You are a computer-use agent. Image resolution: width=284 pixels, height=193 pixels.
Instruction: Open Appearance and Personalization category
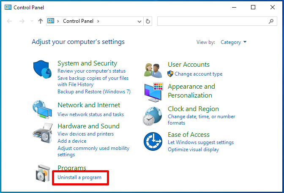pos(191,91)
